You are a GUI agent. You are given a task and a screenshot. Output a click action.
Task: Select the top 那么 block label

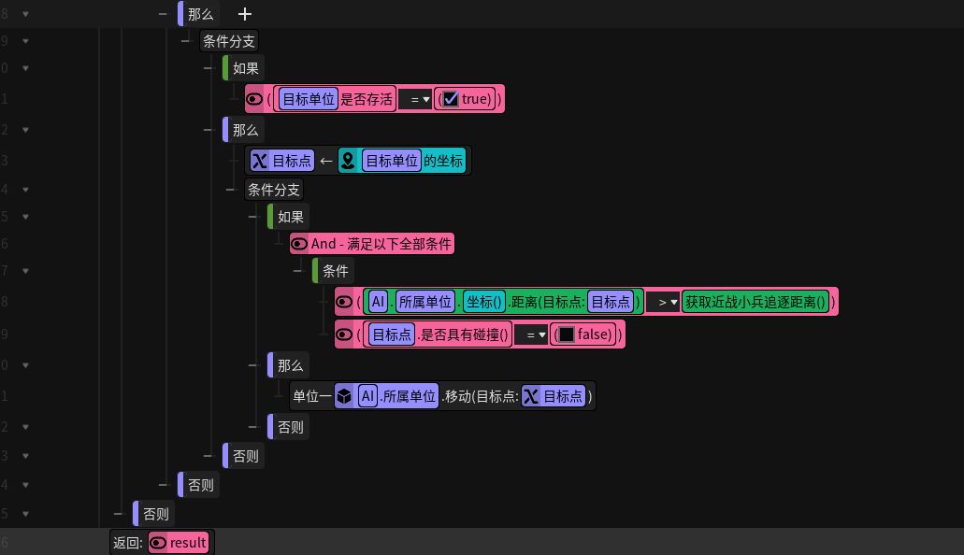tap(200, 14)
